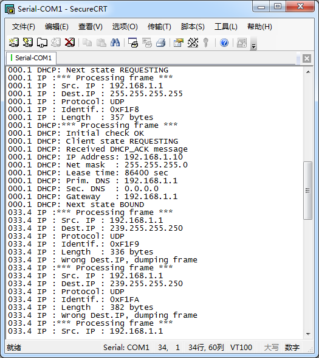Open the 选项(O) menu
Screen dimensions: 319x358
pos(125,27)
